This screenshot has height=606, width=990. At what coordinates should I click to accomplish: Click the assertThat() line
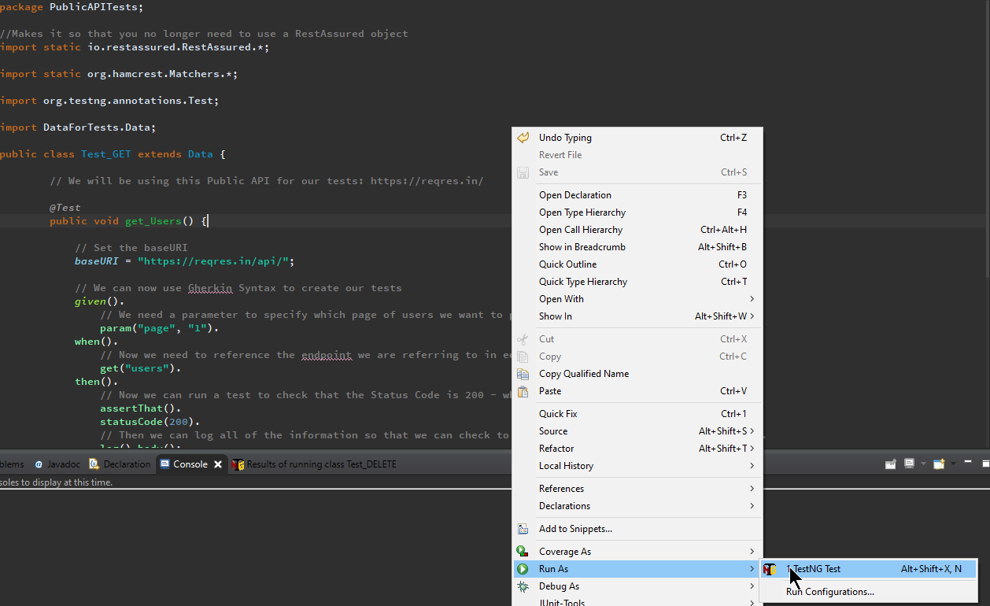tap(141, 408)
